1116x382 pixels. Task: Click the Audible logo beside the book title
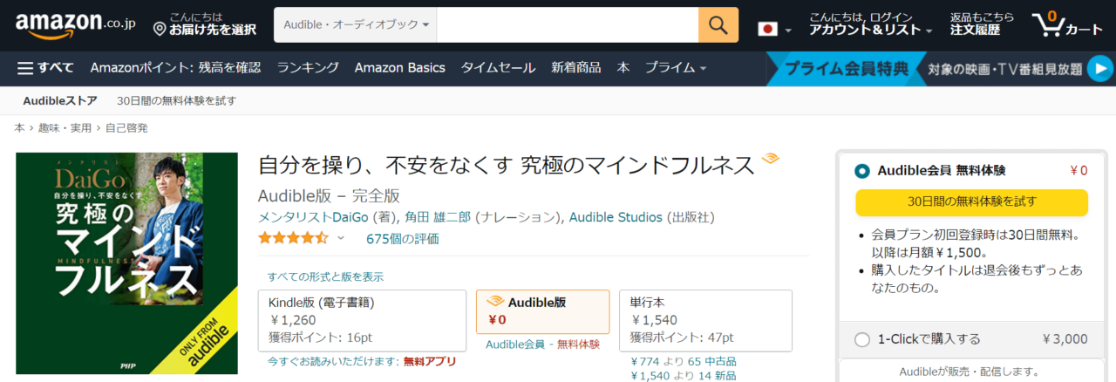[x=770, y=159]
